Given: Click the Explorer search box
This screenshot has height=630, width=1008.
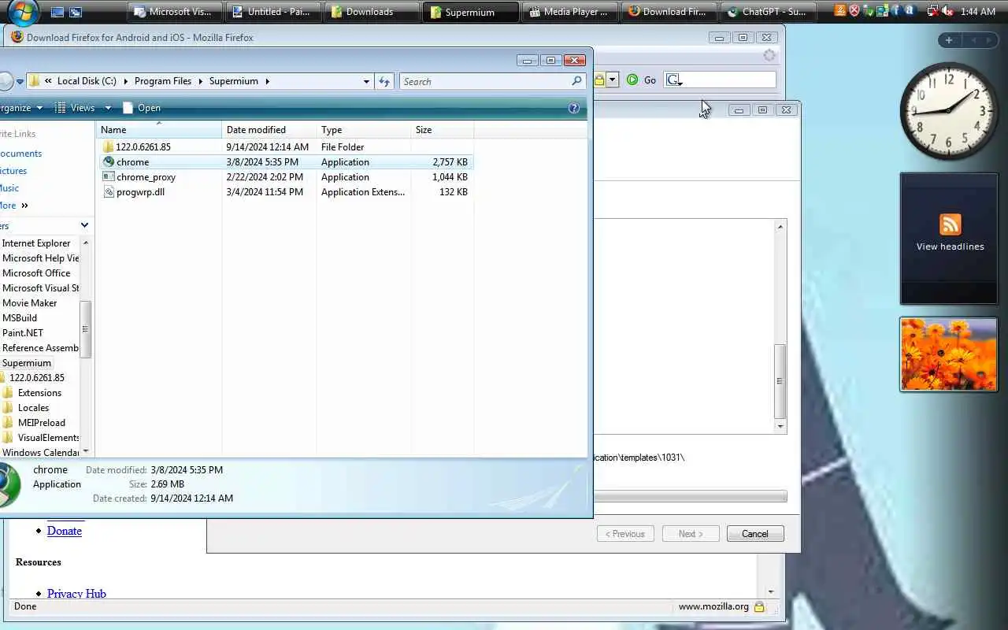Looking at the screenshot, I should tap(492, 81).
